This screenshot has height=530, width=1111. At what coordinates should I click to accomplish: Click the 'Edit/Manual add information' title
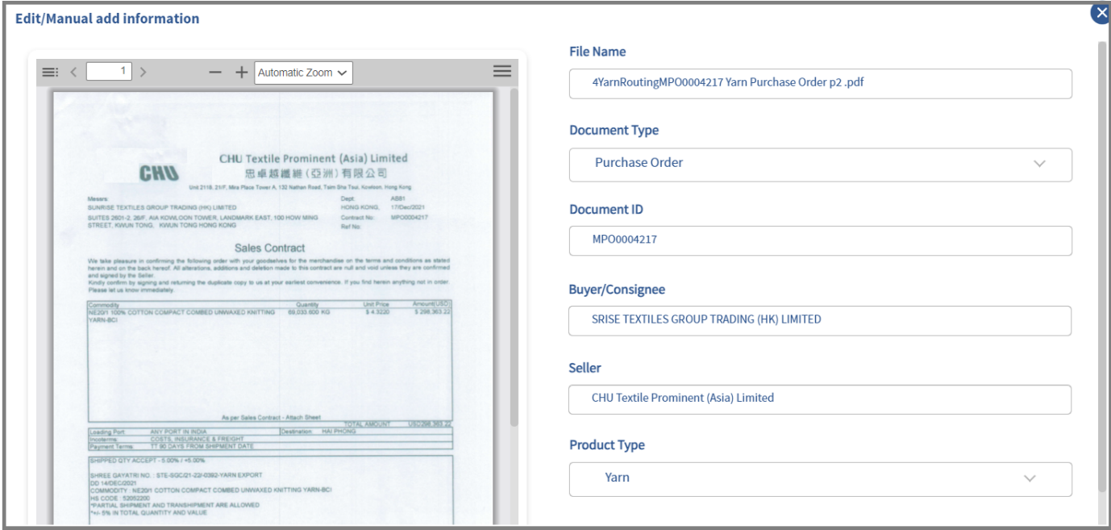(x=107, y=18)
